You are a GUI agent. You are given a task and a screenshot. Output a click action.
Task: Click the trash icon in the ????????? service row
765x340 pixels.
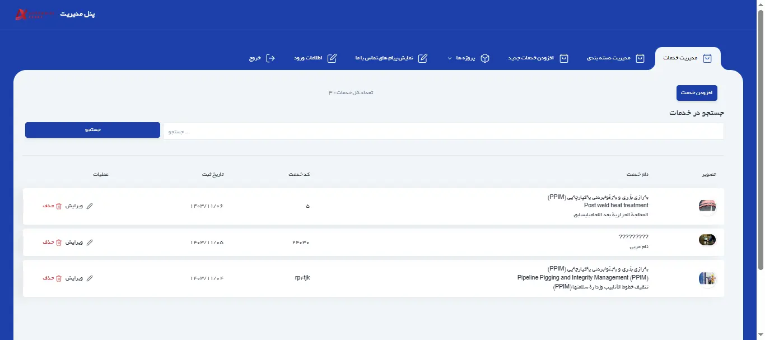pyautogui.click(x=59, y=243)
